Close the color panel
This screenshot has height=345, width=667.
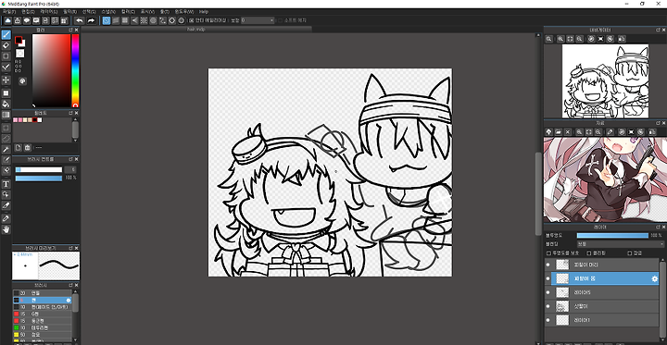(77, 31)
